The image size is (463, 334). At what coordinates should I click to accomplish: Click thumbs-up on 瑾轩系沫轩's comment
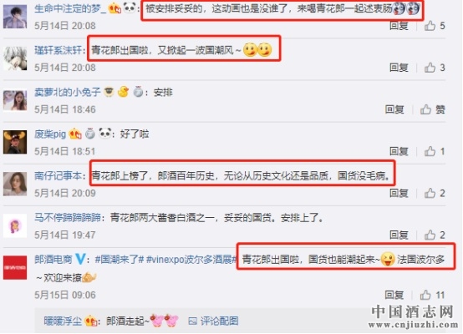pos(430,68)
